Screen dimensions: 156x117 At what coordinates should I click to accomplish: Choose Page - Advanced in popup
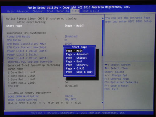click(77, 54)
